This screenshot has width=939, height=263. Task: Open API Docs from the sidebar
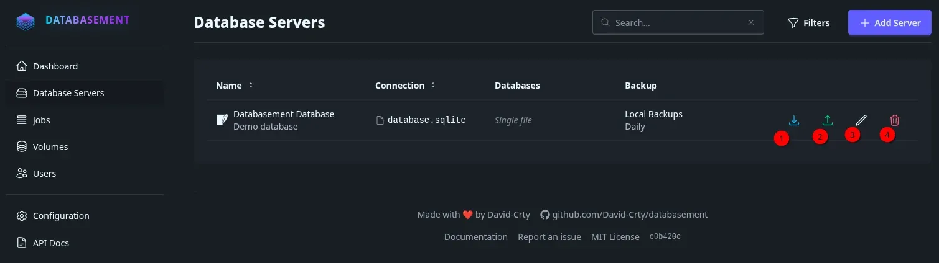51,243
